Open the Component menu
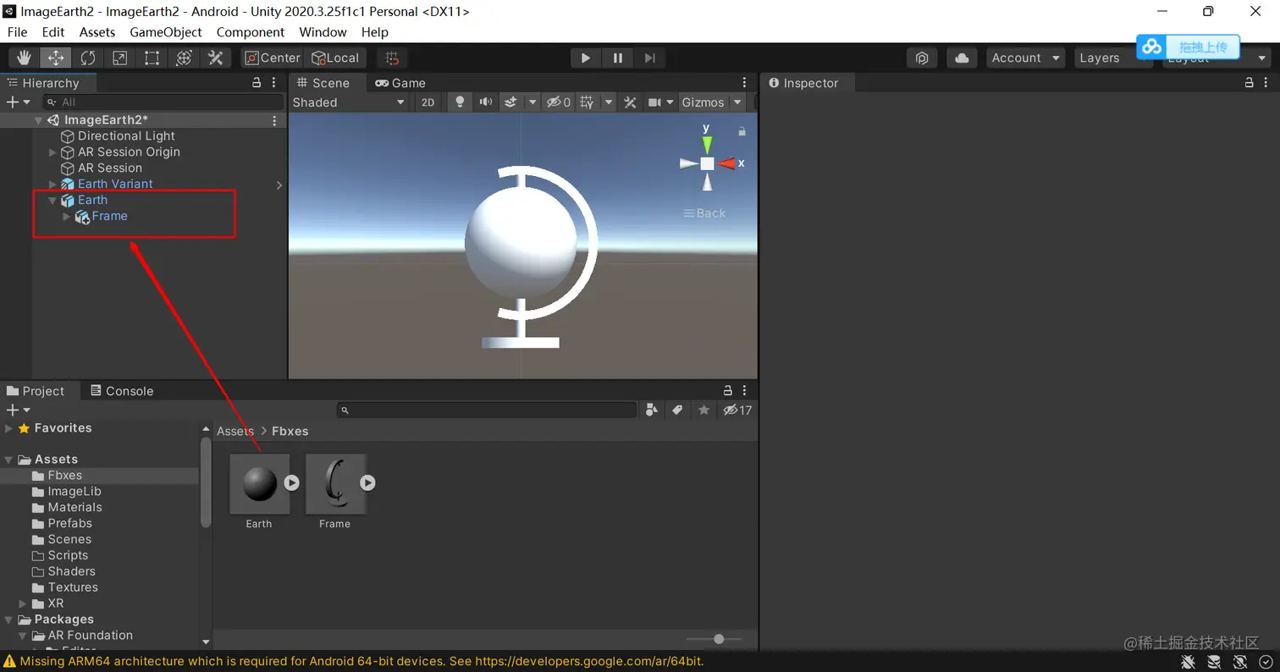The image size is (1280, 672). [251, 32]
